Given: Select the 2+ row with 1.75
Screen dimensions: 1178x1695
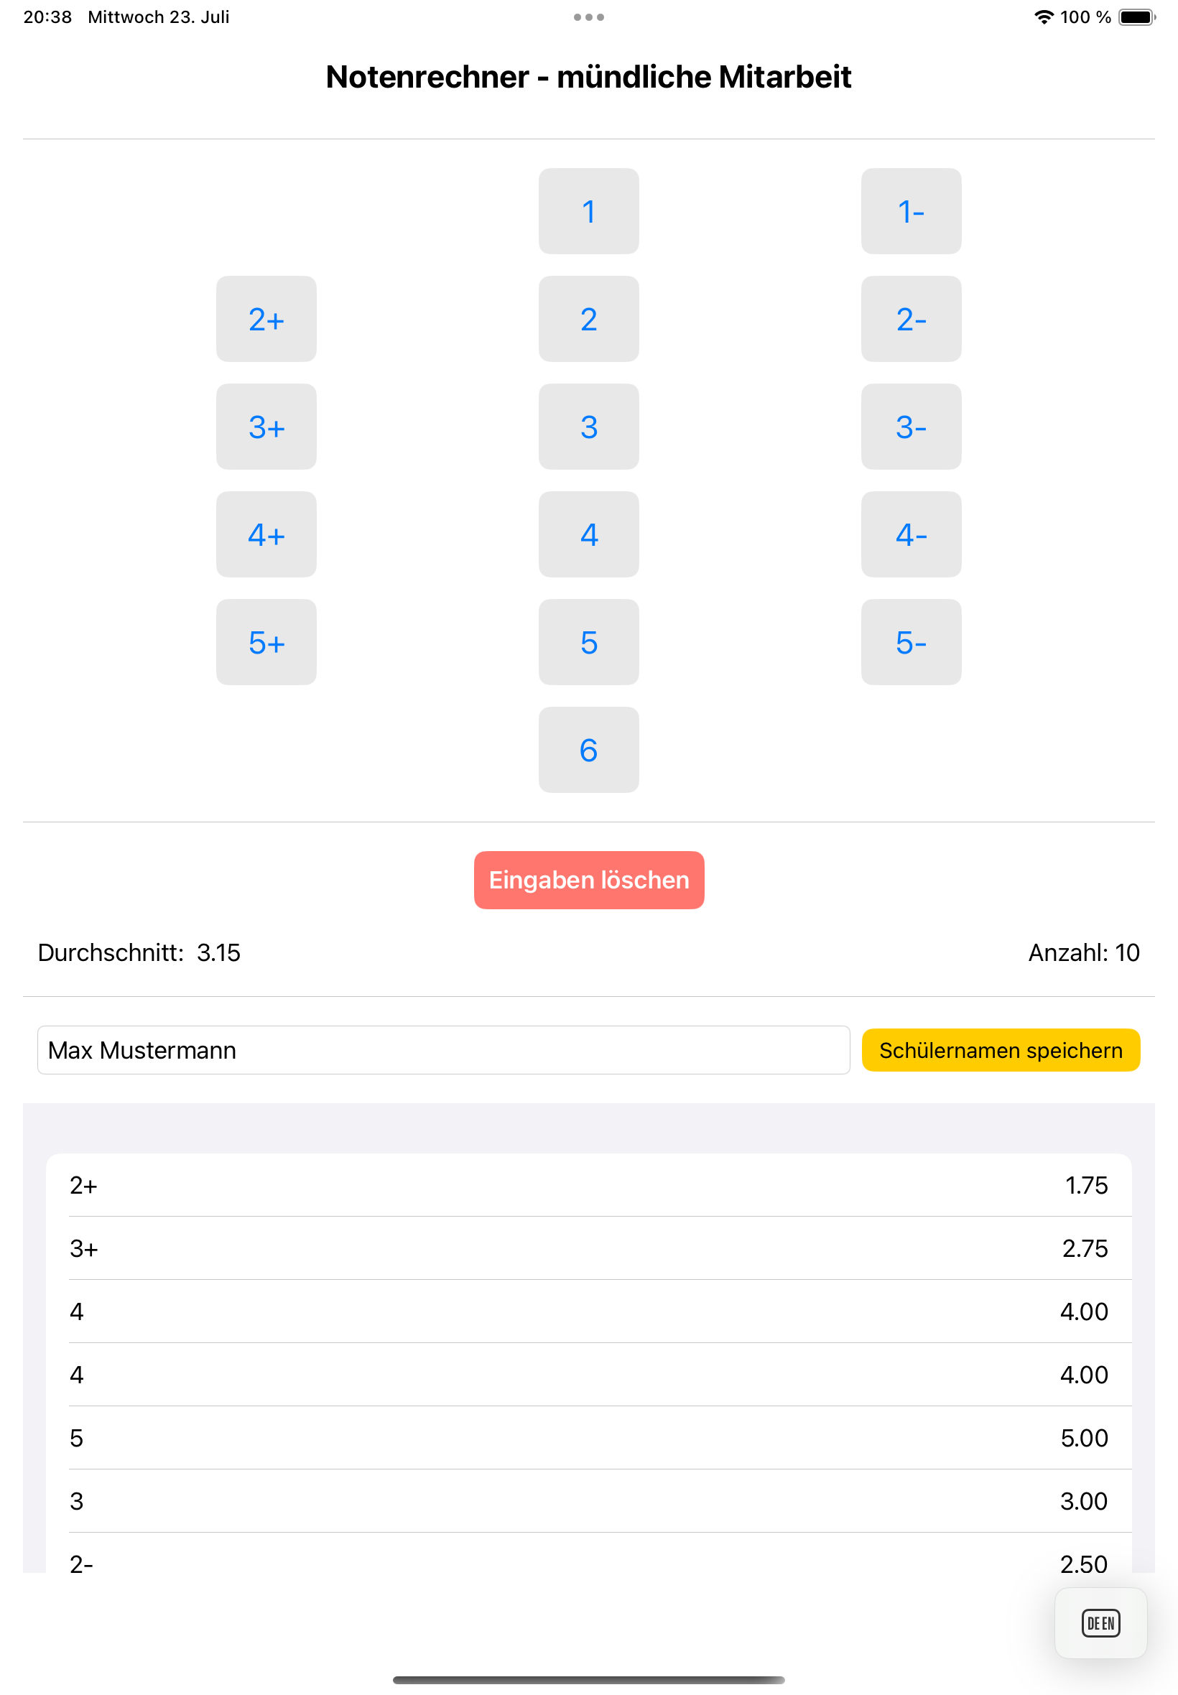Looking at the screenshot, I should (588, 1184).
